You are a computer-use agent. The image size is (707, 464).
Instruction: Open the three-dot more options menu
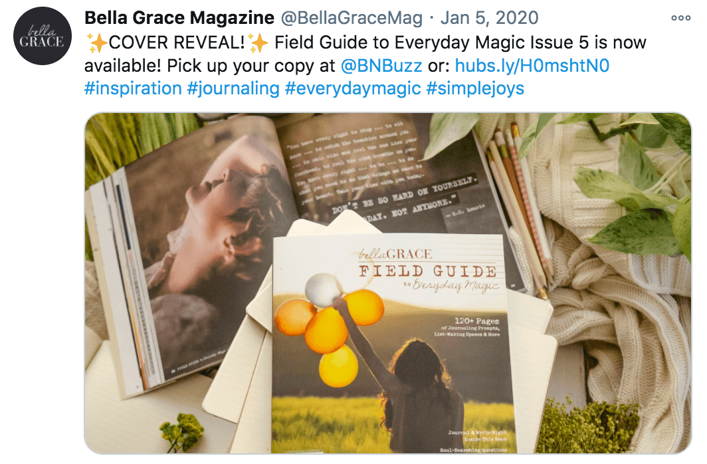681,18
